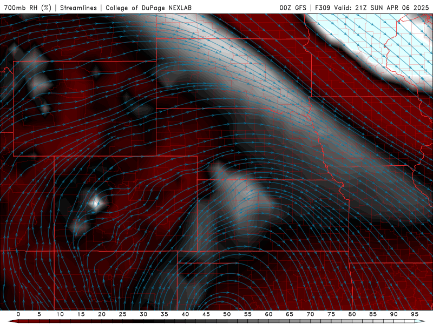Click the "700mb RH (%)" title text
Screen dimensions: 433x324
pos(28,8)
